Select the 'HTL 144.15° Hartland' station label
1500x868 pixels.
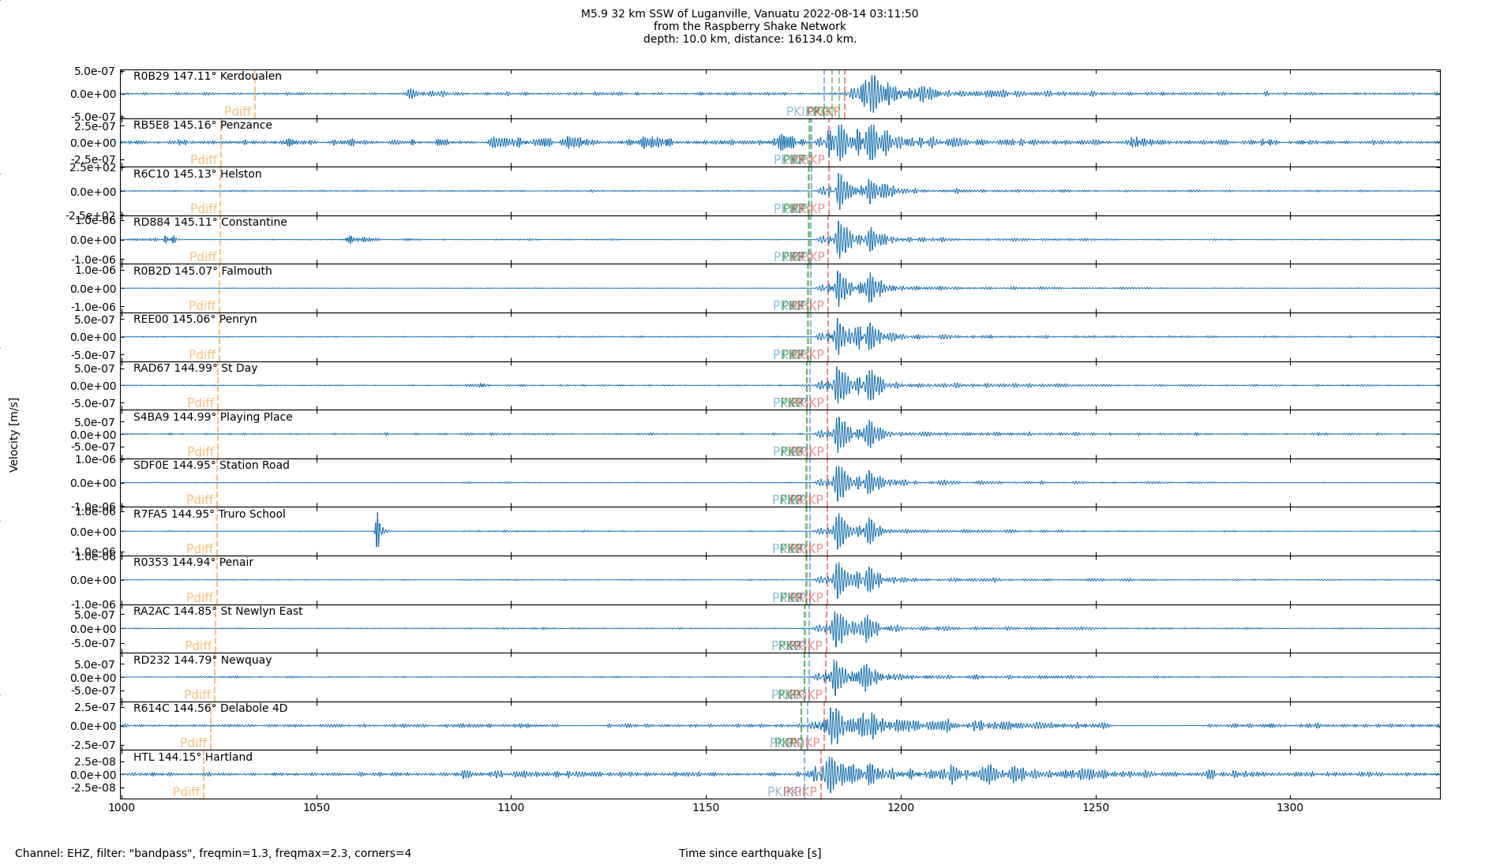click(193, 758)
